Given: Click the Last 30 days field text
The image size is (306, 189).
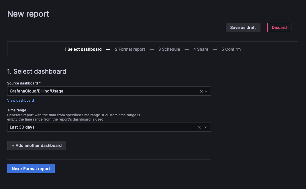Looking at the screenshot, I should pyautogui.click(x=22, y=127).
